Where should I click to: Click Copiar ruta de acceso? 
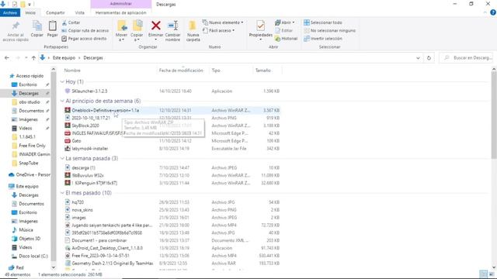pos(85,31)
